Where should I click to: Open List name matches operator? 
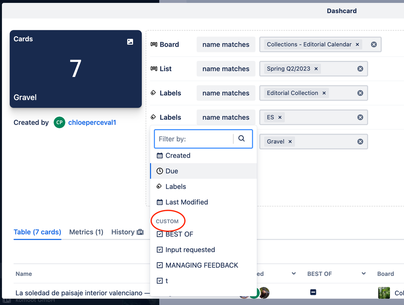click(226, 69)
